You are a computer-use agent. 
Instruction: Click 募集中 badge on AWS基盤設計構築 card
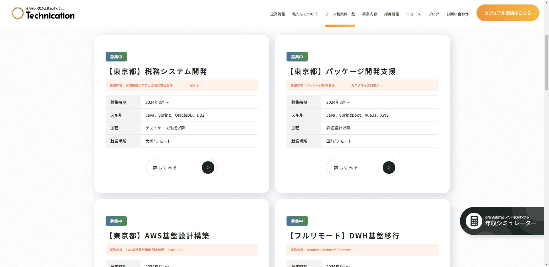tap(116, 221)
